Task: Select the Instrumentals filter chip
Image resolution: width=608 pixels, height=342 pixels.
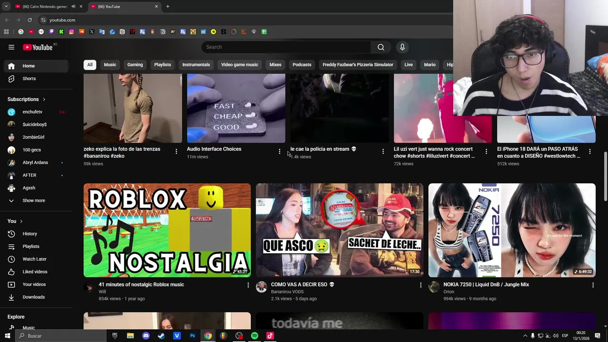Action: click(196, 65)
